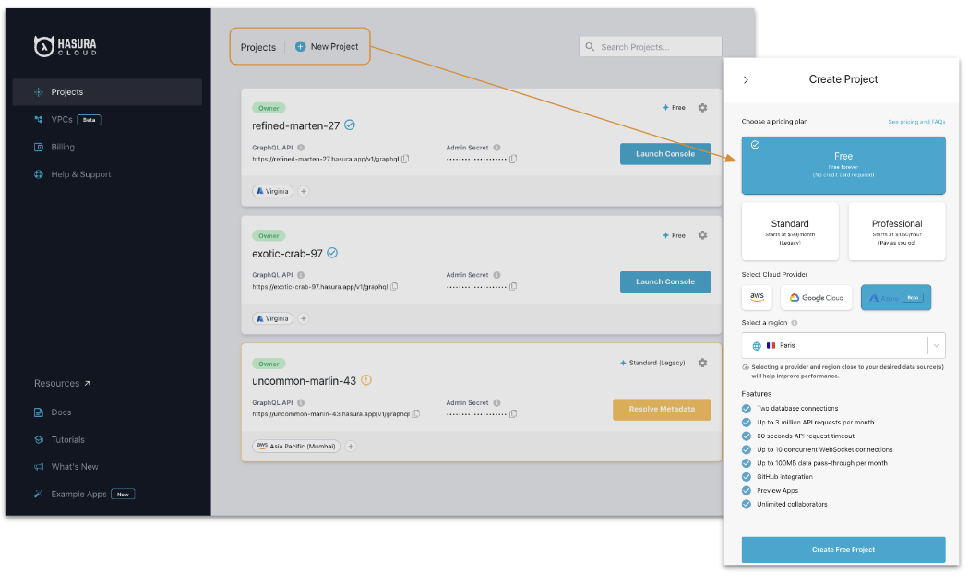Click GraphQL API info icon for exotic-crab-97
The width and height of the screenshot is (980, 585).
(x=301, y=275)
